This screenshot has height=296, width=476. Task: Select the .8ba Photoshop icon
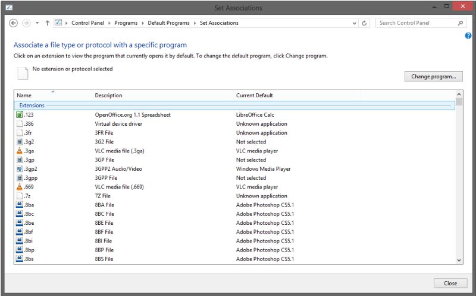pyautogui.click(x=20, y=205)
